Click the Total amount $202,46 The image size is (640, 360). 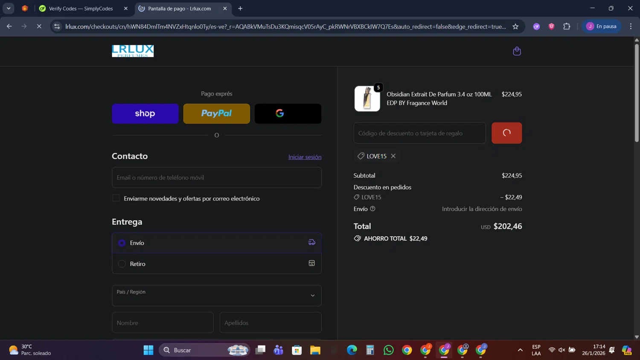[x=508, y=226]
